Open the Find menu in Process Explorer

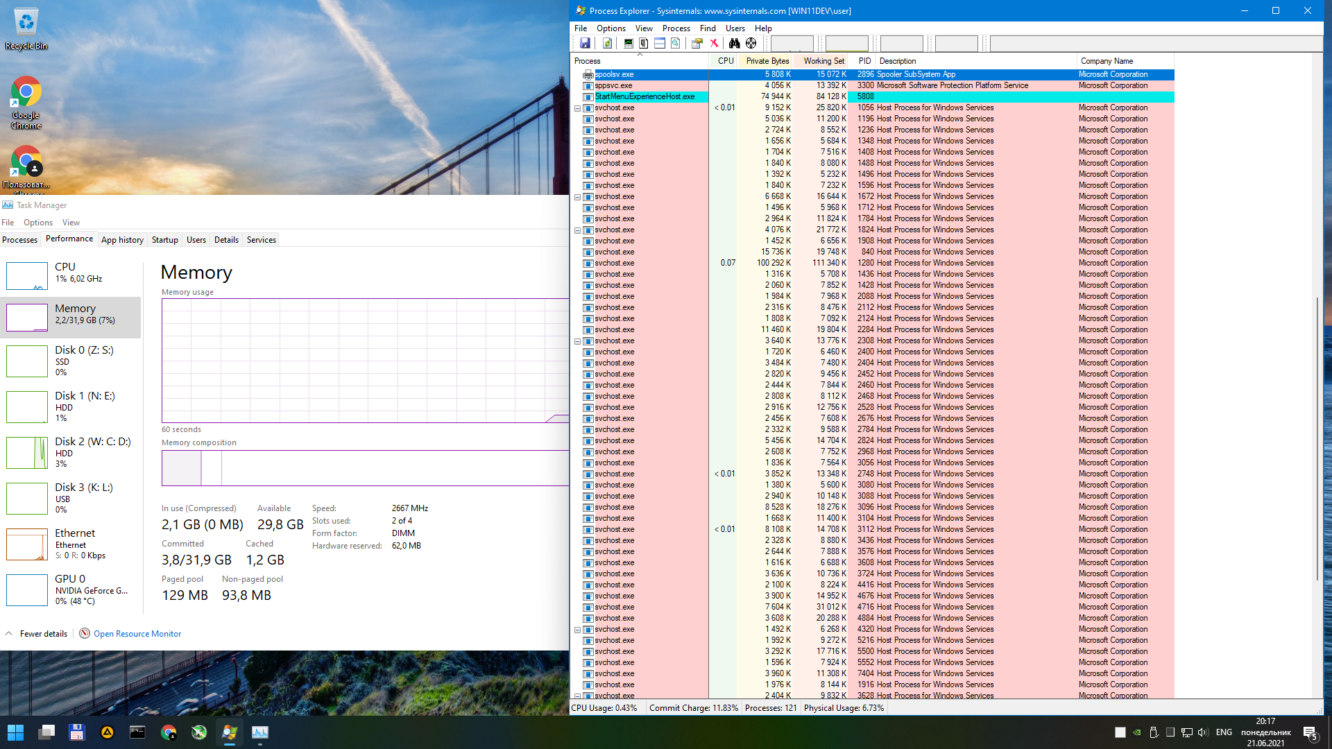(x=708, y=28)
